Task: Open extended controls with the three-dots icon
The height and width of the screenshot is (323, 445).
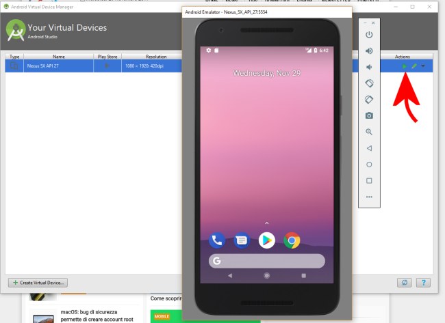Action: coord(369,197)
